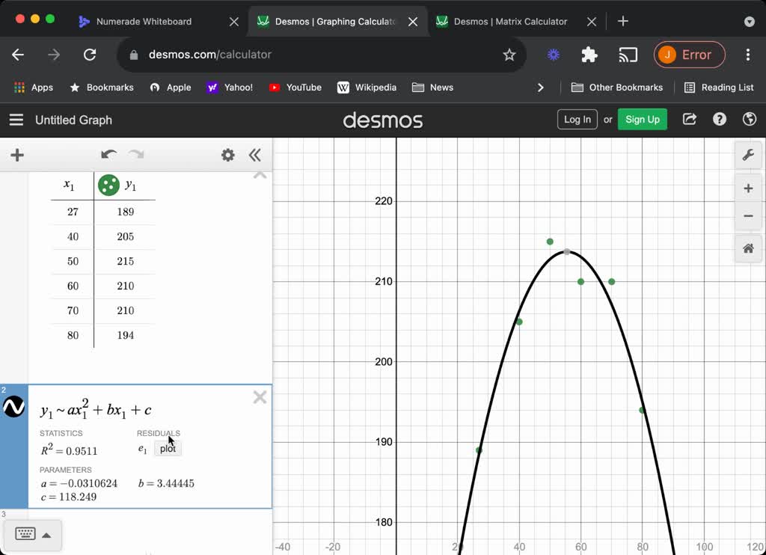
Task: Open the Apple bookmark
Action: click(x=171, y=88)
